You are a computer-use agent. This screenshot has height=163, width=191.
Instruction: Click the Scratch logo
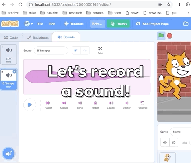click(10, 24)
